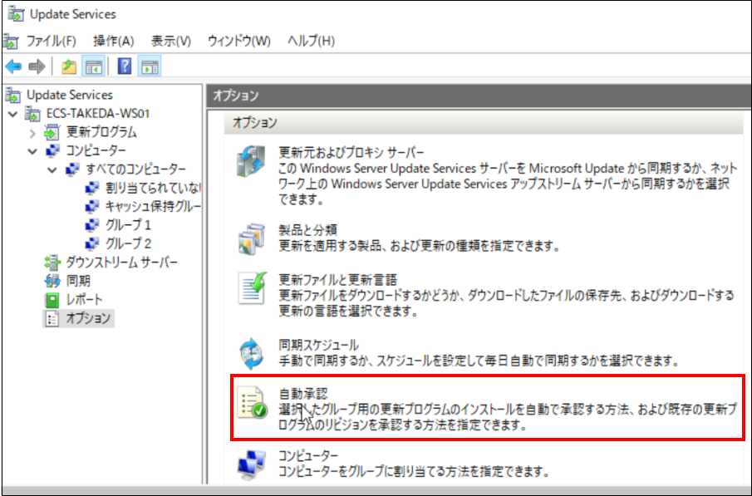Screen dimensions: 752x496
Task: Click description 更新を適用する製品、および更新の種類
Action: click(x=420, y=246)
